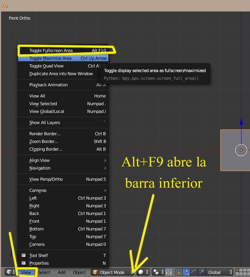Switch to Top view

tap(63, 237)
